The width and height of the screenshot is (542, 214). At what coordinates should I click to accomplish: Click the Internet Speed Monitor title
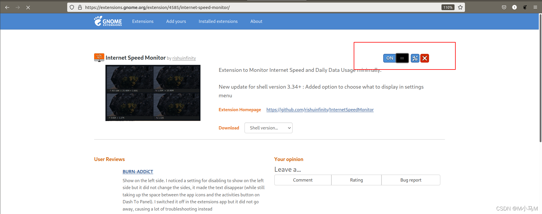(x=136, y=58)
